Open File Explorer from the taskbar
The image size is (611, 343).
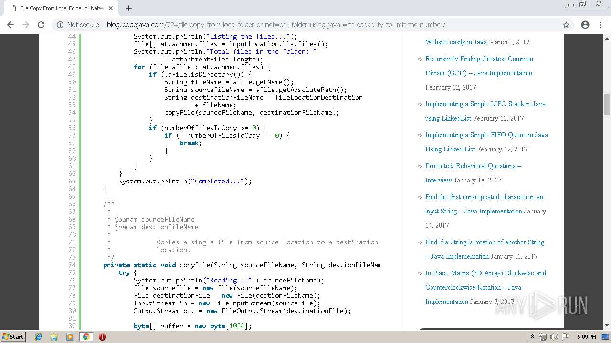(54, 337)
